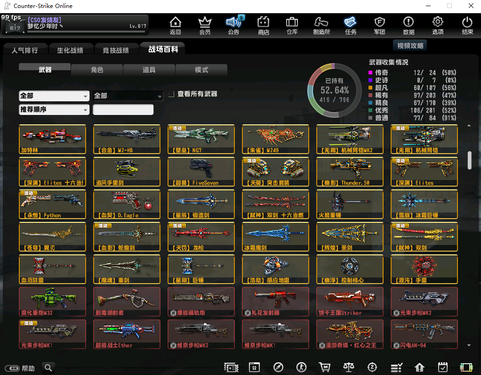Click the balance scales icon in bottom bar
The width and height of the screenshot is (481, 375).
click(348, 367)
